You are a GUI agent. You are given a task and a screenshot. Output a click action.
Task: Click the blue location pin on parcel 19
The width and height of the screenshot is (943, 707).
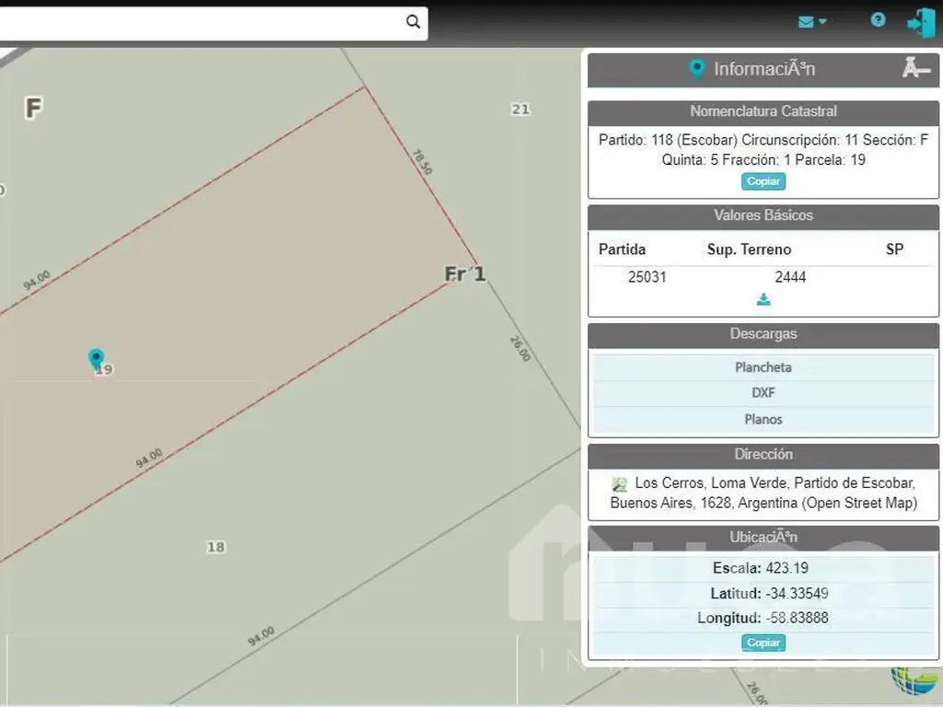(96, 358)
